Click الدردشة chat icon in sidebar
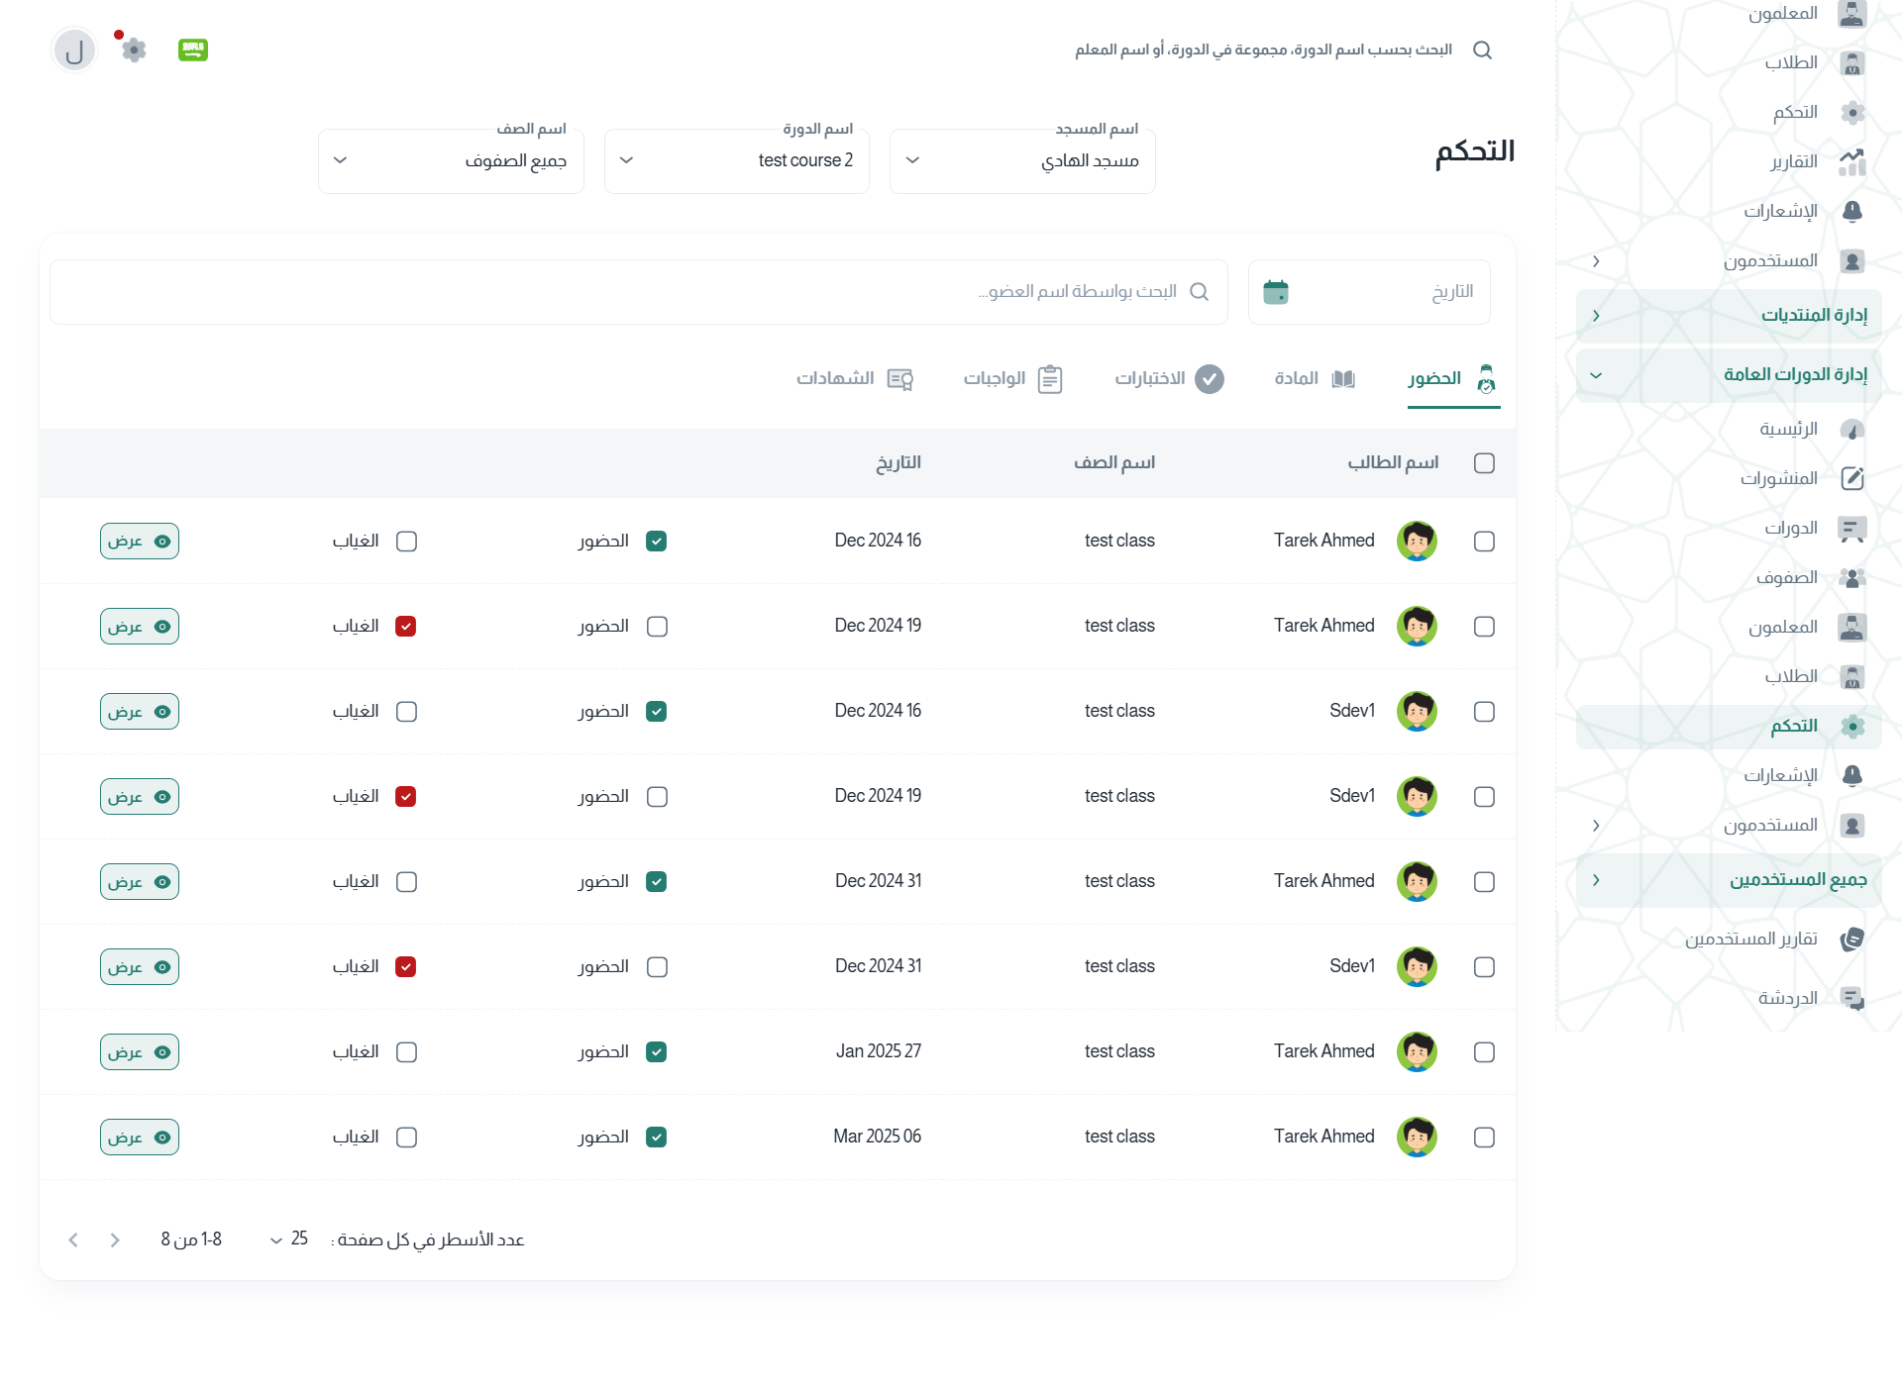Viewport: 1902px width, 1388px height. point(1851,998)
